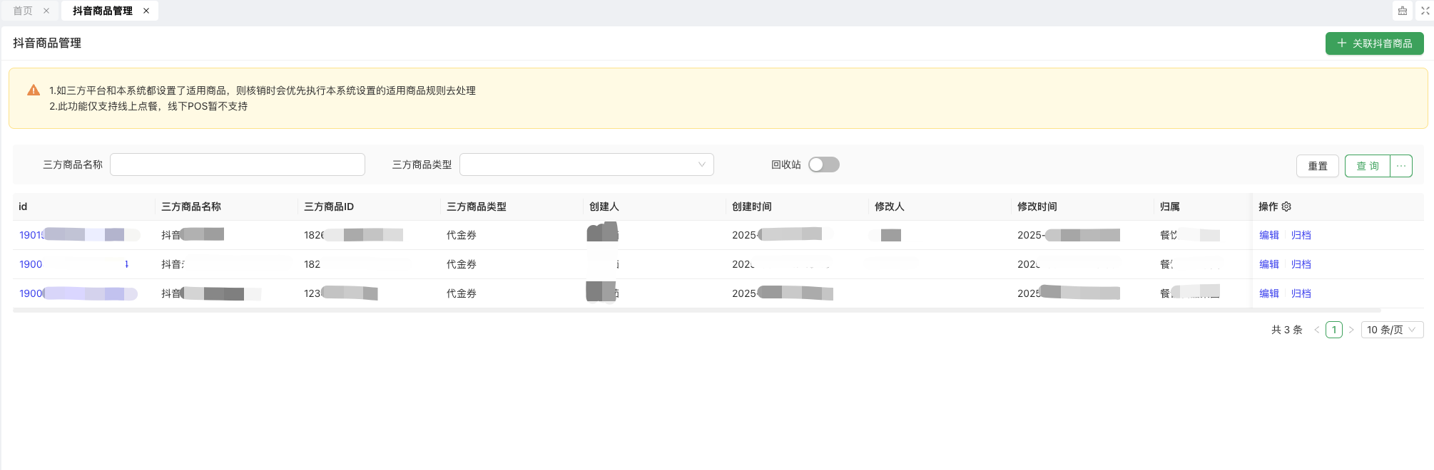The image size is (1434, 470).
Task: Click 归档 in the third table row
Action: (x=1301, y=293)
